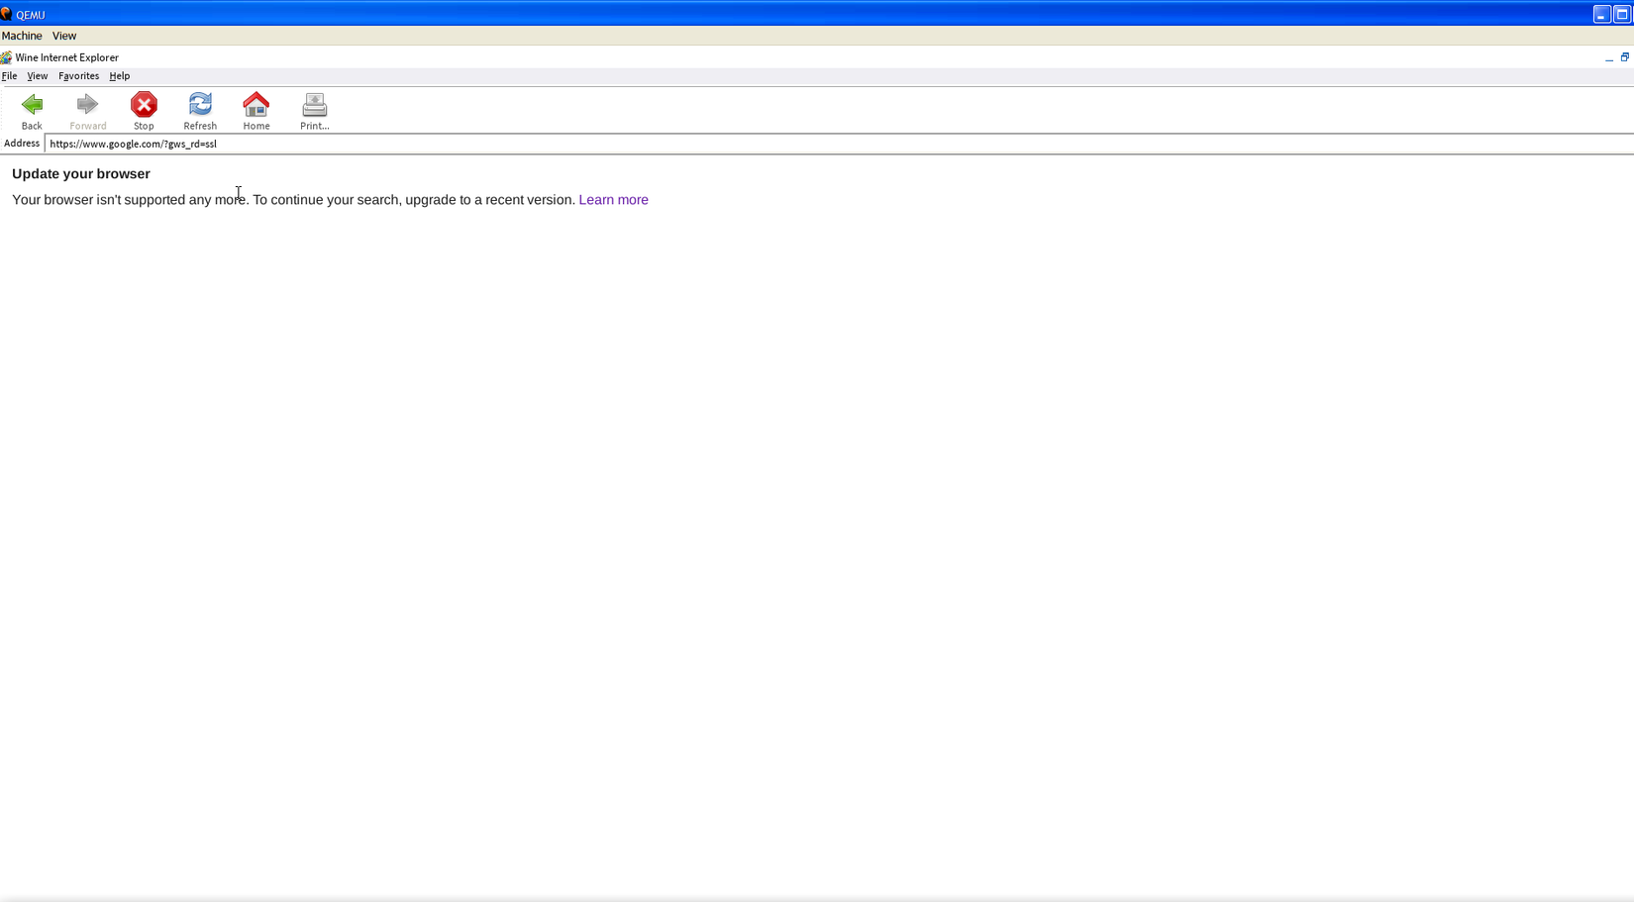
Task: Click inside the Address bar
Action: click(x=396, y=144)
